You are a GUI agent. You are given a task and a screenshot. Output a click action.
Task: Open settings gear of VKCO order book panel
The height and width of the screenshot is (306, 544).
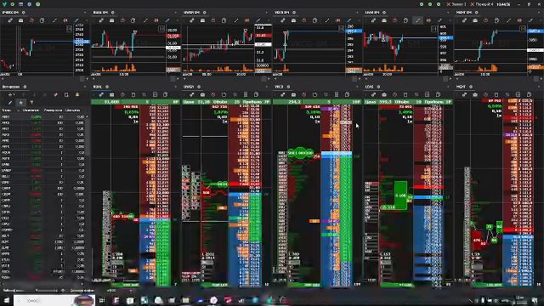[289, 87]
